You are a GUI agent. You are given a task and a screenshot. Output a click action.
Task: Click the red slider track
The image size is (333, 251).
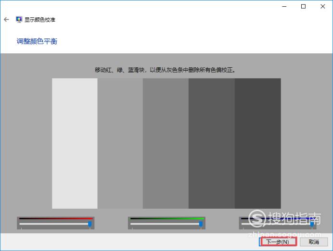click(x=56, y=224)
